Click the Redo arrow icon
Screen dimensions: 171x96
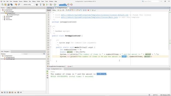[19, 5]
